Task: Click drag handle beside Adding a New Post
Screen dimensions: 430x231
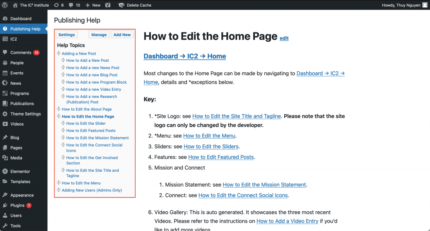Action: tap(59, 53)
